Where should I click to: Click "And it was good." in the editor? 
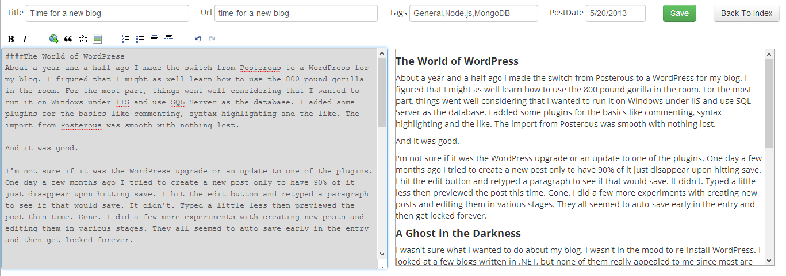click(x=42, y=148)
